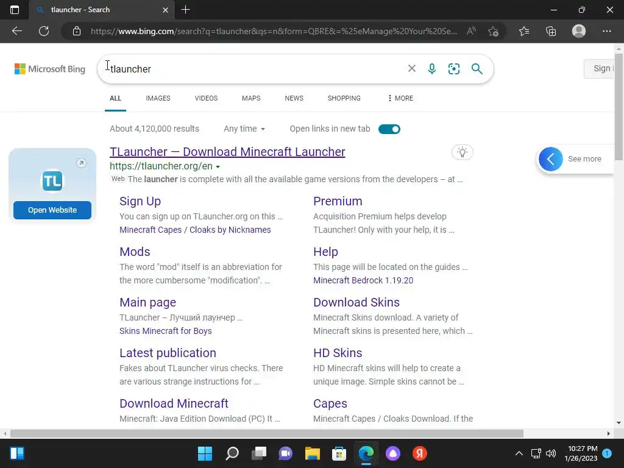Open the Mods sitelink
Screen dimensions: 624x468
135,252
